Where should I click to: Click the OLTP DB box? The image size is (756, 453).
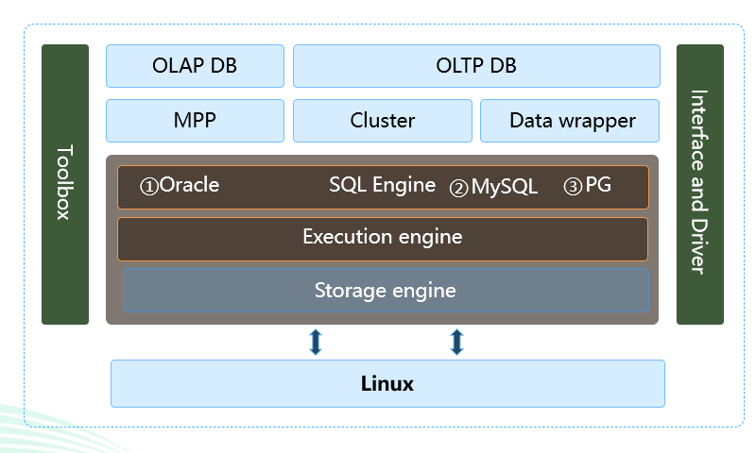click(476, 66)
